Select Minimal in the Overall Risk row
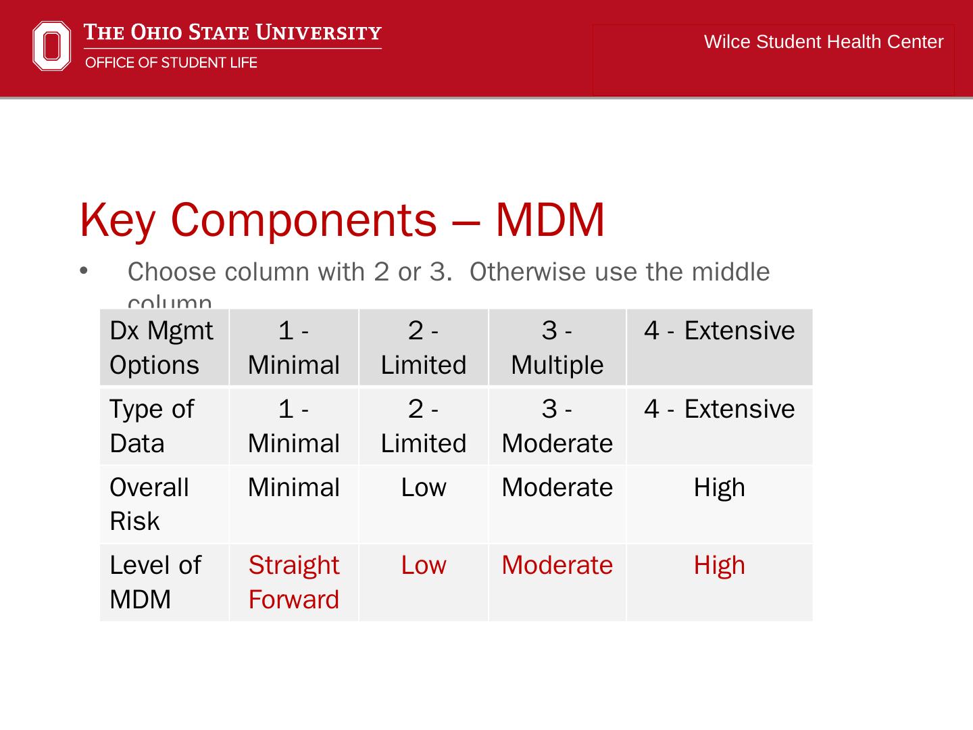This screenshot has height=730, width=973. click(294, 487)
